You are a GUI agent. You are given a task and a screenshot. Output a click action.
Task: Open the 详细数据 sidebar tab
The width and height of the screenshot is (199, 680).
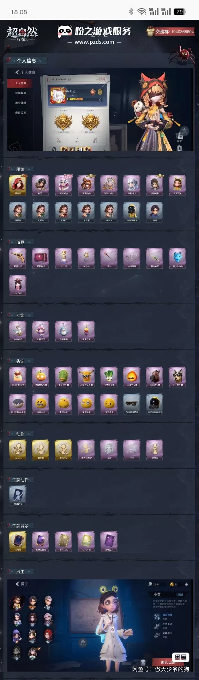[20, 93]
